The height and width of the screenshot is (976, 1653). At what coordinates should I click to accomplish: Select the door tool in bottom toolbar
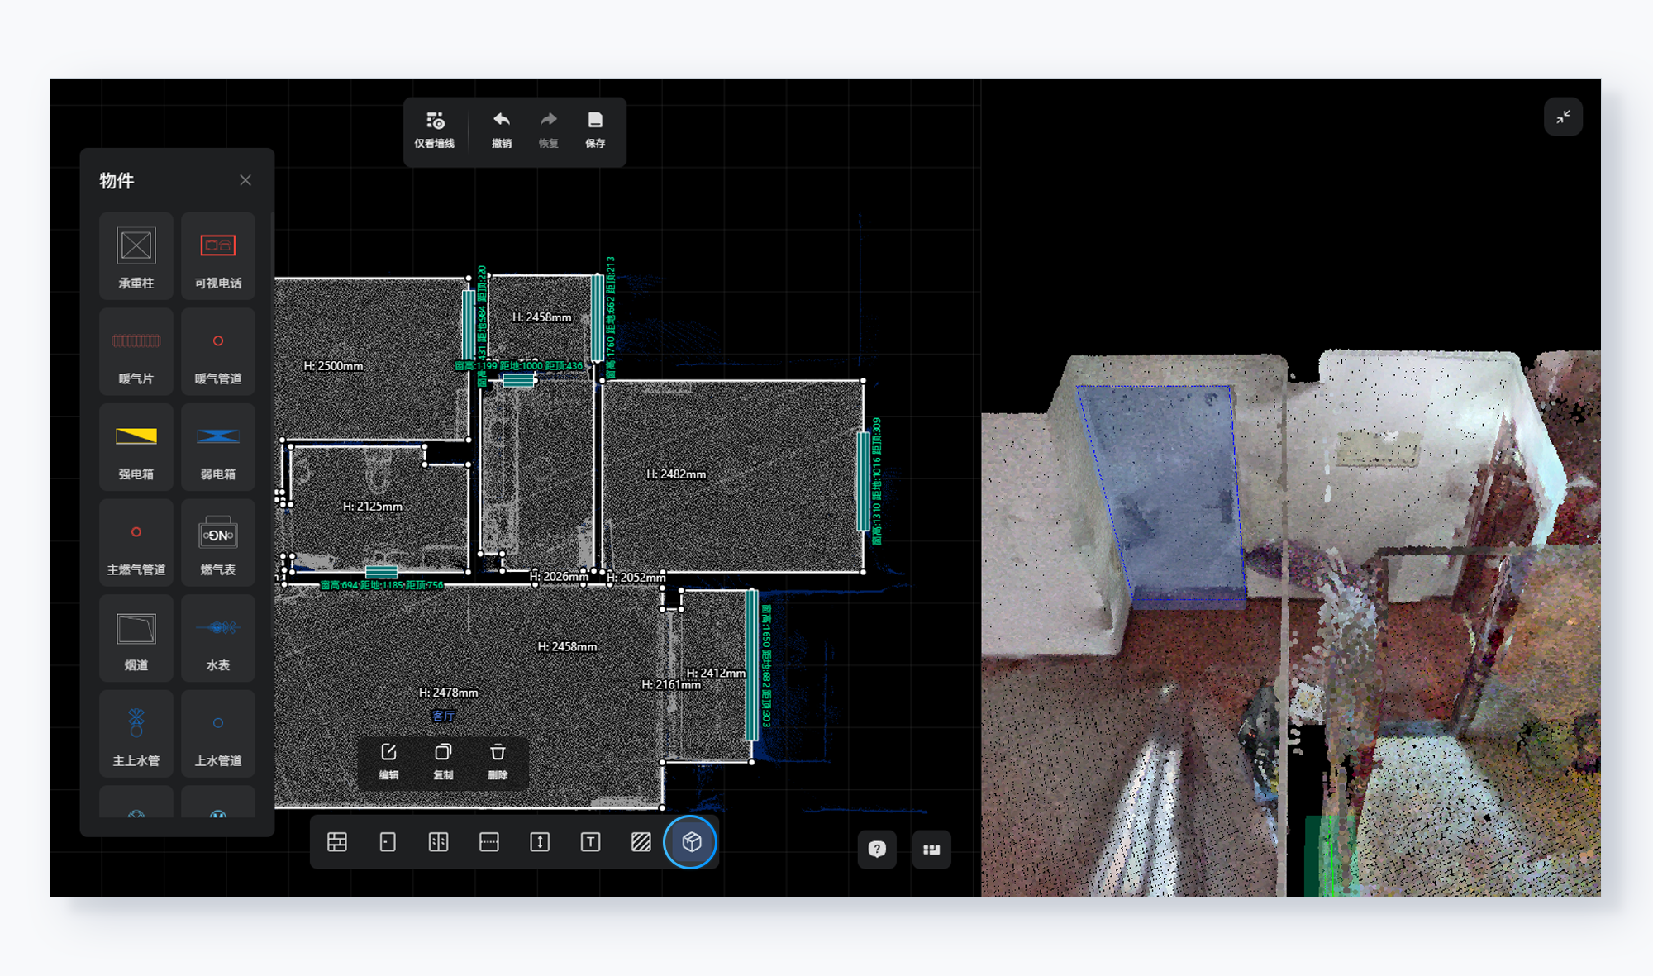coord(388,842)
